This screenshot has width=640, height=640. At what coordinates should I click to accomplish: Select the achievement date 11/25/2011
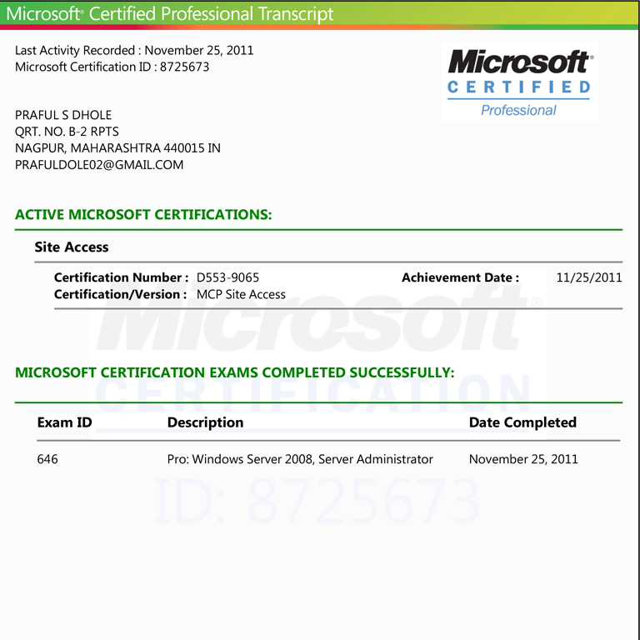point(588,277)
